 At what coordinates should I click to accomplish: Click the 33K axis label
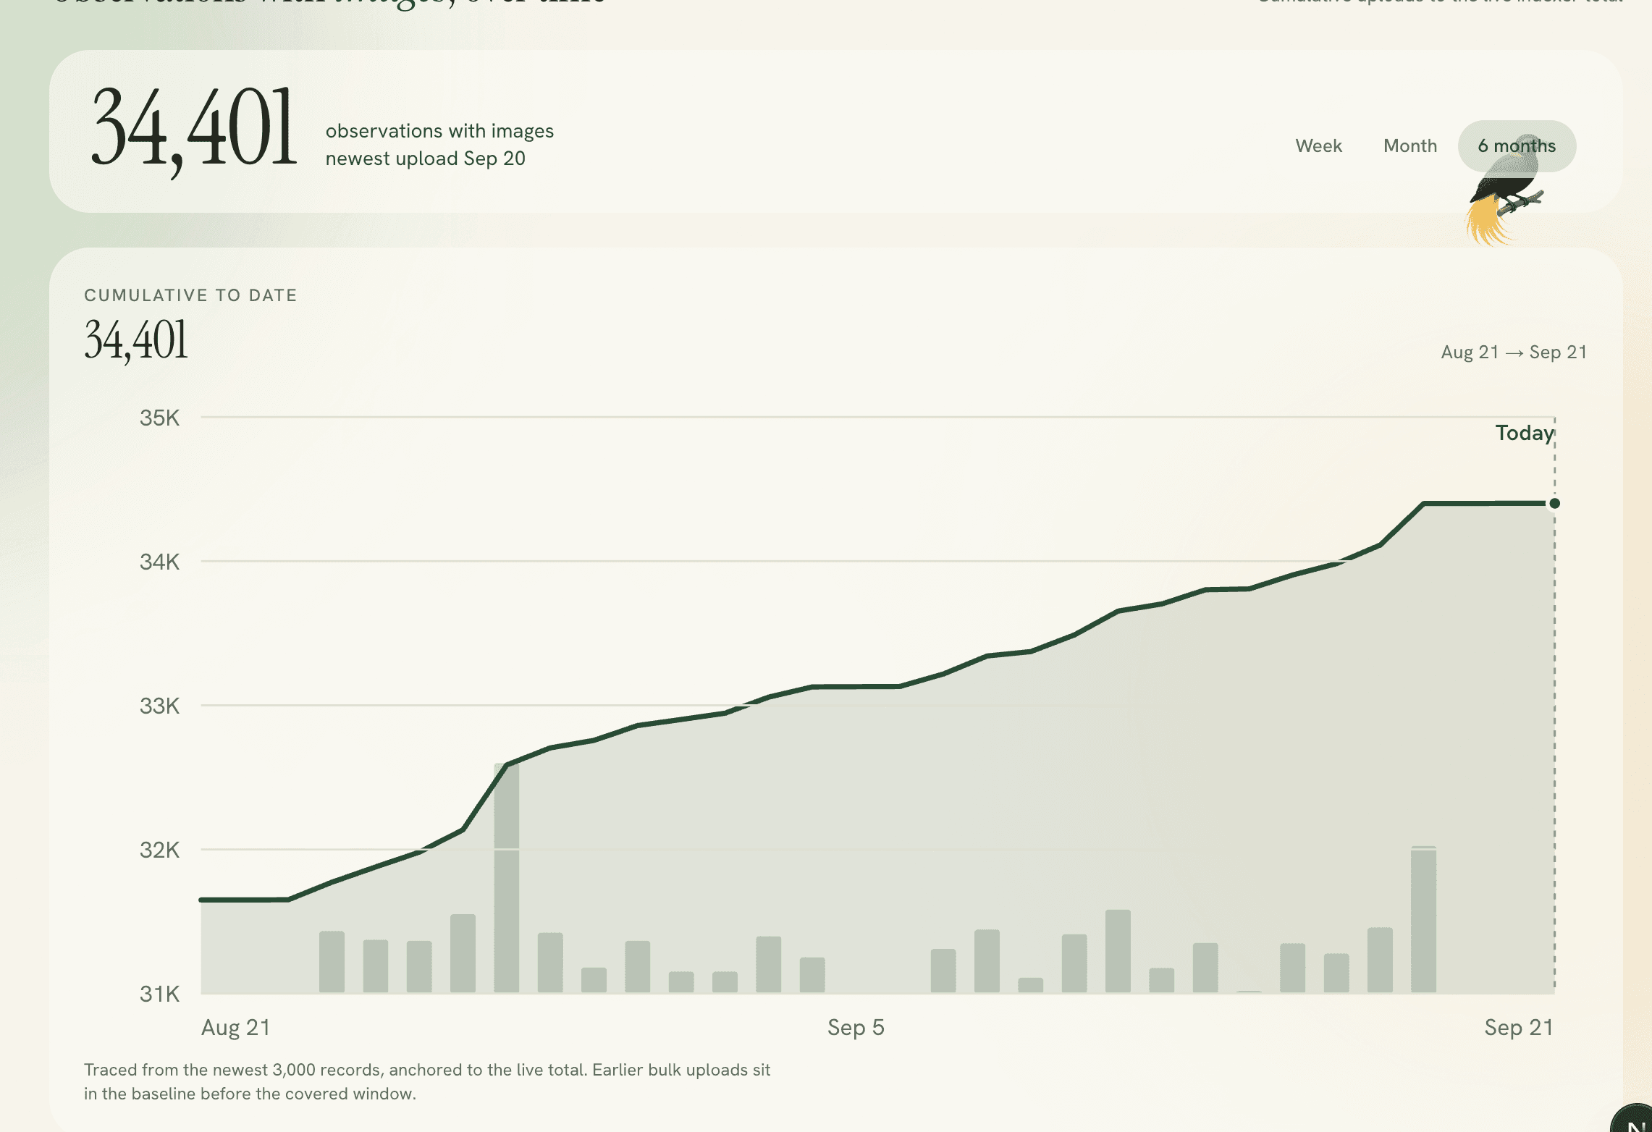click(x=159, y=706)
